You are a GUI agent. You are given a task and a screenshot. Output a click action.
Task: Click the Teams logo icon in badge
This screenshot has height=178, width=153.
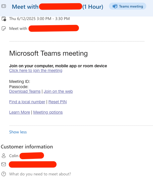[x=115, y=6]
